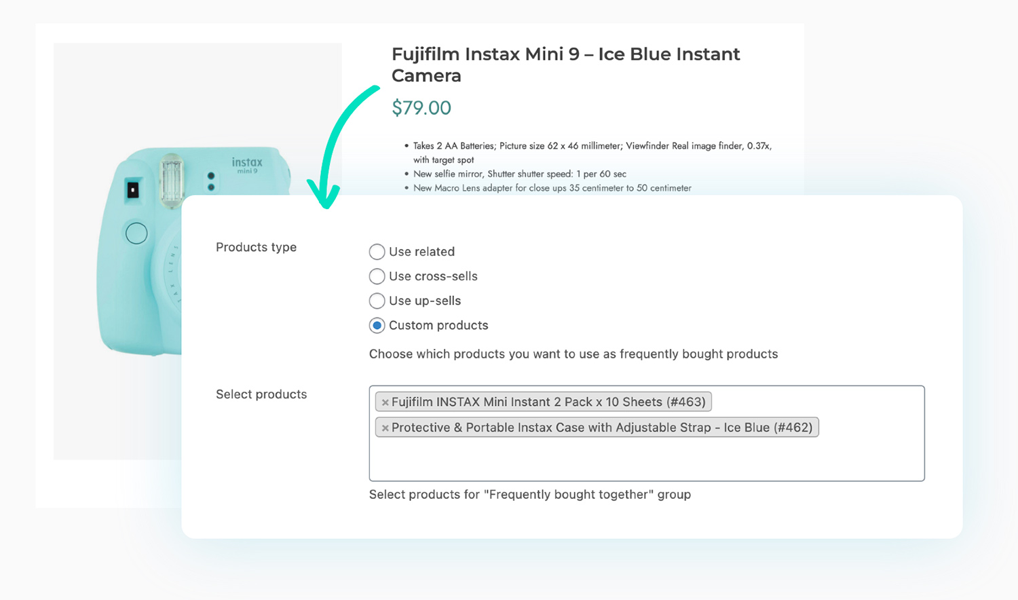Pick the "Custom products" radio button
The width and height of the screenshot is (1018, 600).
click(377, 325)
